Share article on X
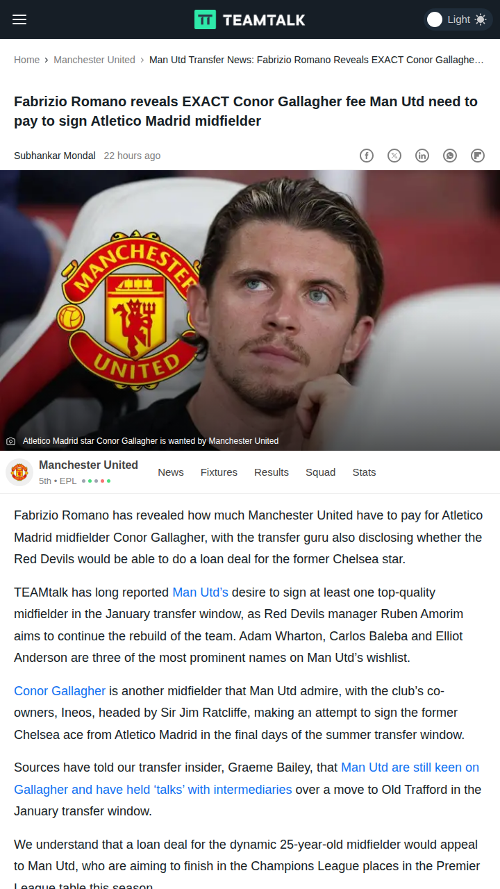The width and height of the screenshot is (500, 889). 394,156
